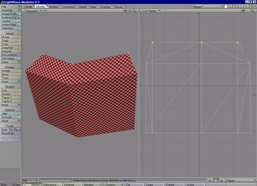Viewport: 257px width, 186px height.
Task: Switch to the Display tab
Action: [105, 7]
